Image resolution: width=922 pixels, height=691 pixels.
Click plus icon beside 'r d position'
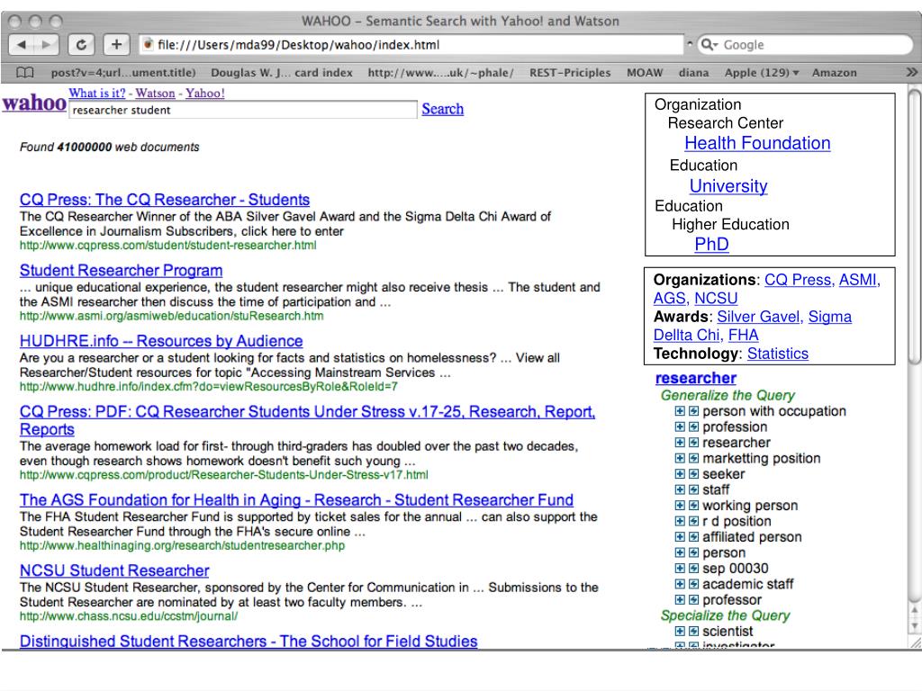680,521
